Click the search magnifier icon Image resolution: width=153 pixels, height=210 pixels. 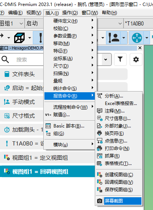5,60
